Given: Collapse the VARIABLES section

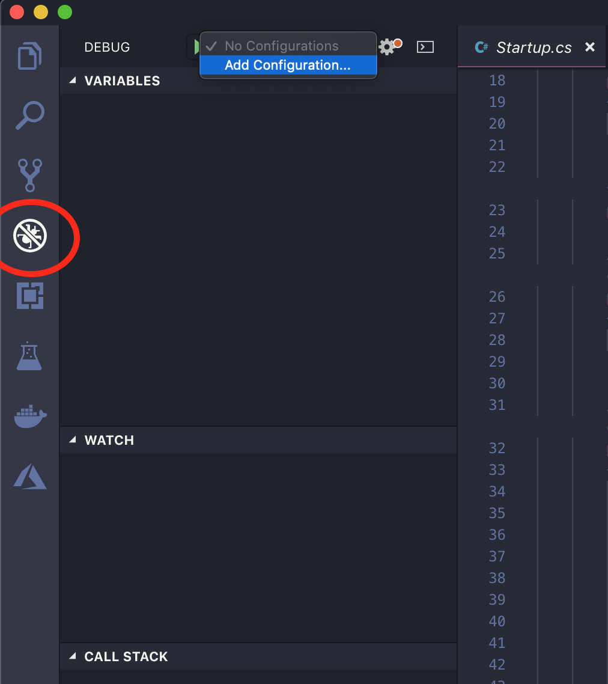Looking at the screenshot, I should 73,81.
